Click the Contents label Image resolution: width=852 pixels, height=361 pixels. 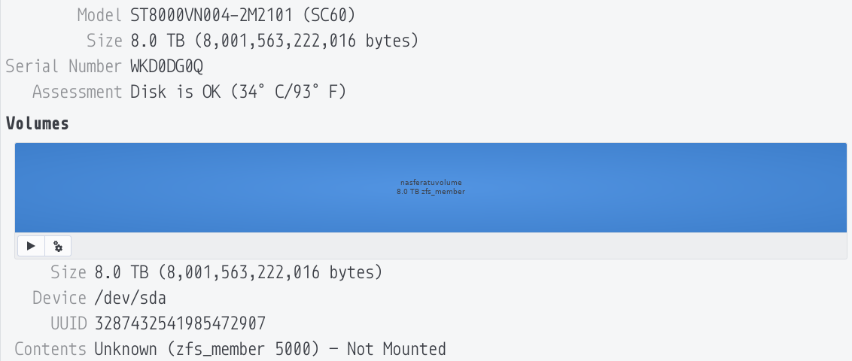pyautogui.click(x=50, y=348)
